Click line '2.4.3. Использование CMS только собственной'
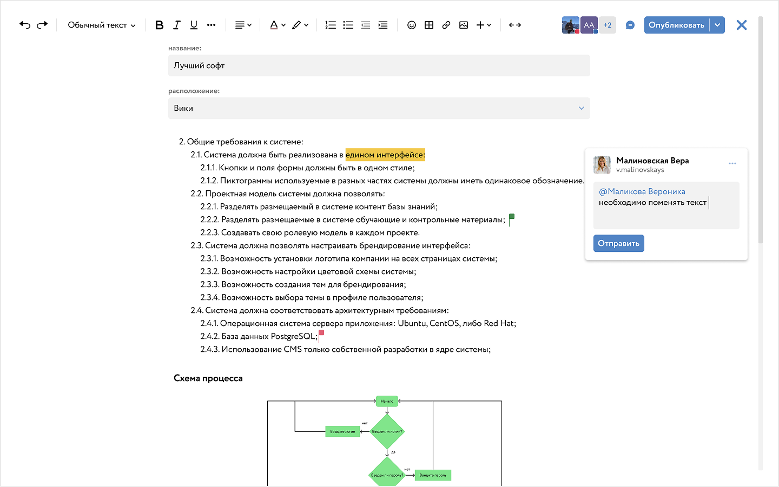The height and width of the screenshot is (487, 779). [x=346, y=349]
